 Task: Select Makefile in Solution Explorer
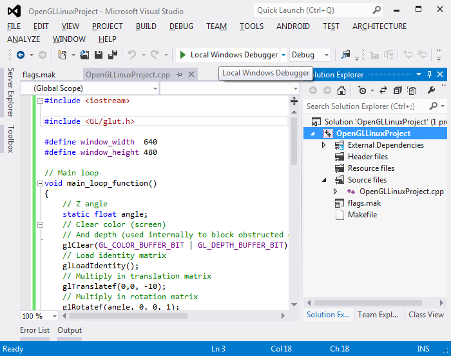pyautogui.click(x=362, y=215)
